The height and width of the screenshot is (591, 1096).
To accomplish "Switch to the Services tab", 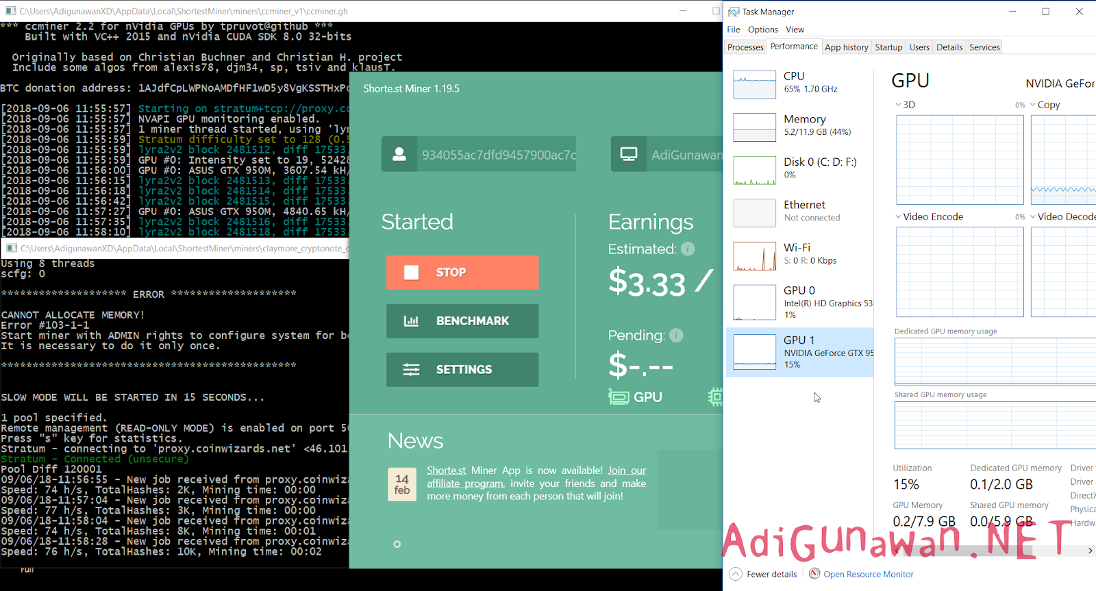I will 984,47.
